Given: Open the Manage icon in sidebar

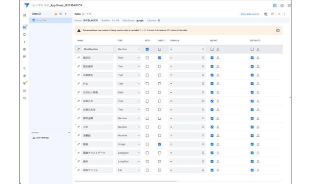Looking at the screenshot, I should coord(25,91).
